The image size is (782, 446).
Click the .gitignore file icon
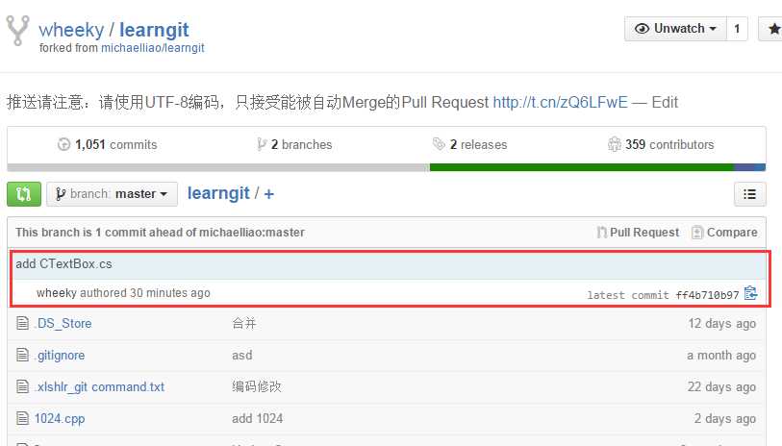tap(22, 355)
